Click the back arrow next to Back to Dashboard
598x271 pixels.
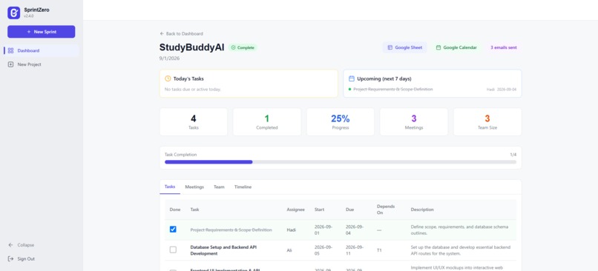pos(162,33)
